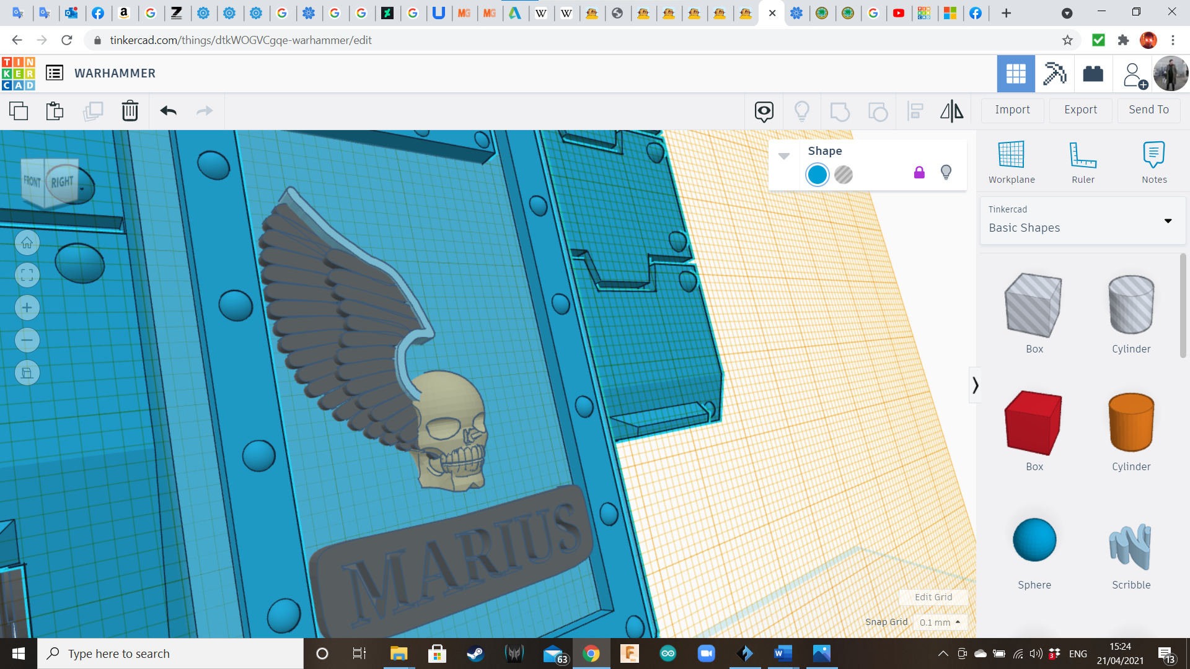Select the Ruler tool
This screenshot has width=1190, height=669.
[x=1083, y=162]
